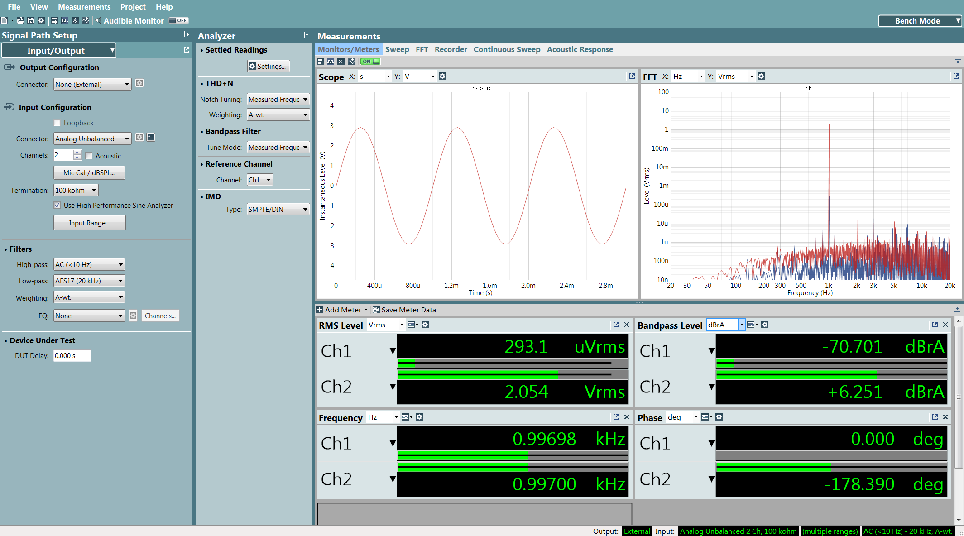Click the Open Project folder icon

[x=20, y=20]
